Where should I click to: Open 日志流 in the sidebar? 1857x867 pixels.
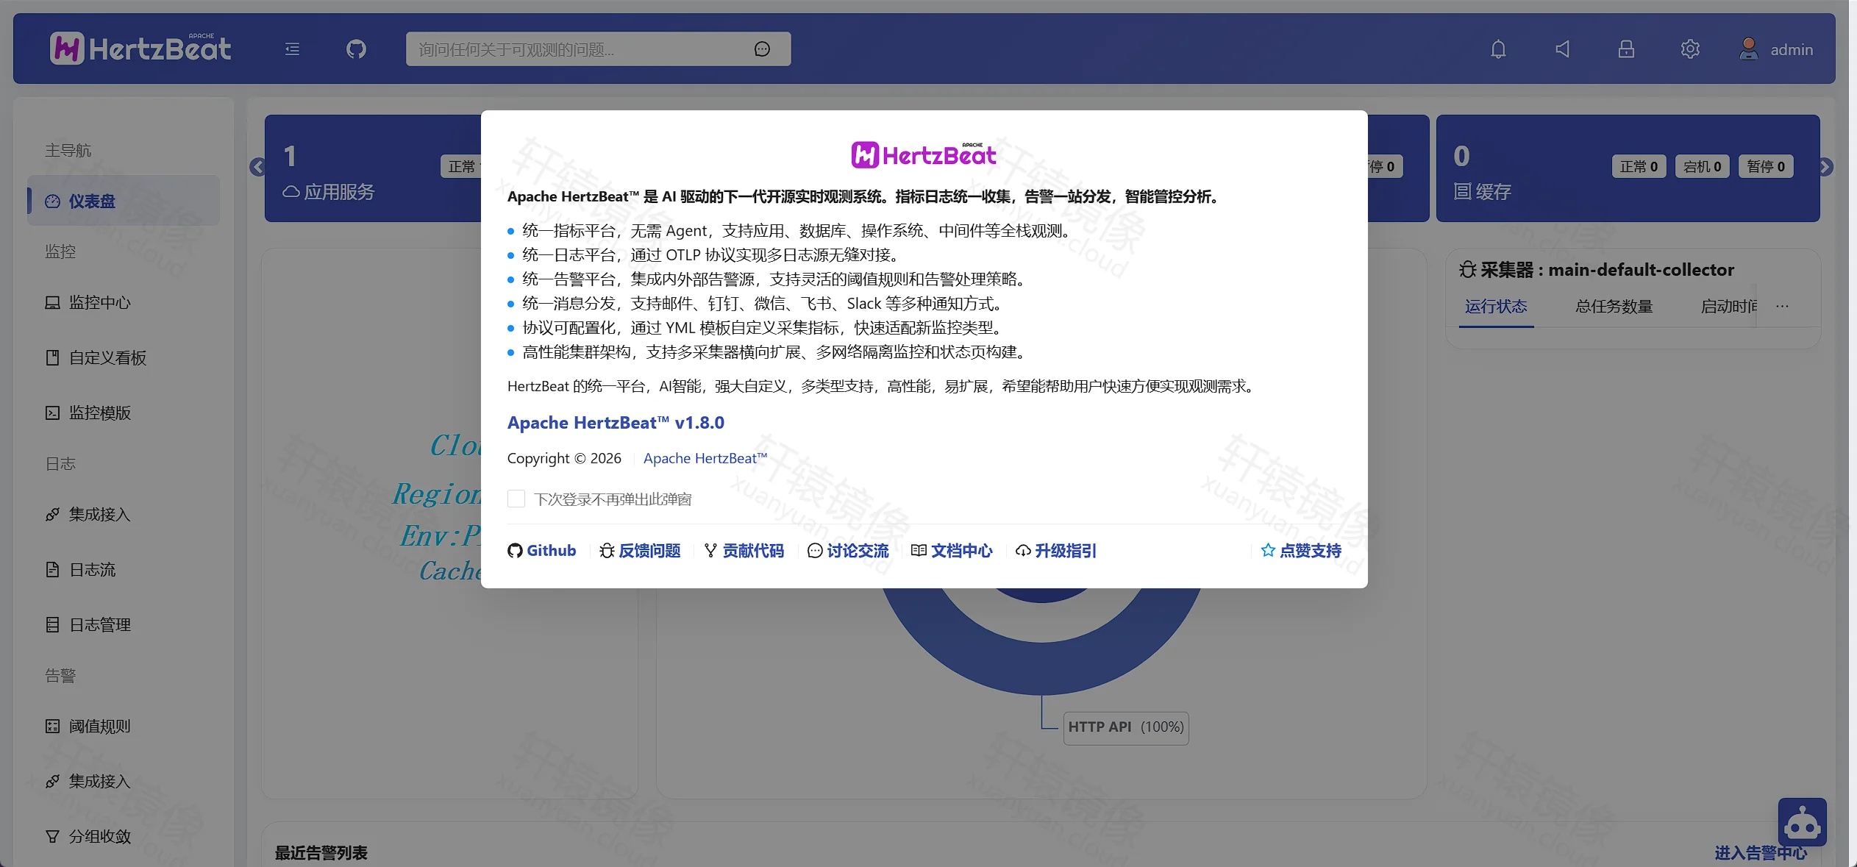coord(124,569)
